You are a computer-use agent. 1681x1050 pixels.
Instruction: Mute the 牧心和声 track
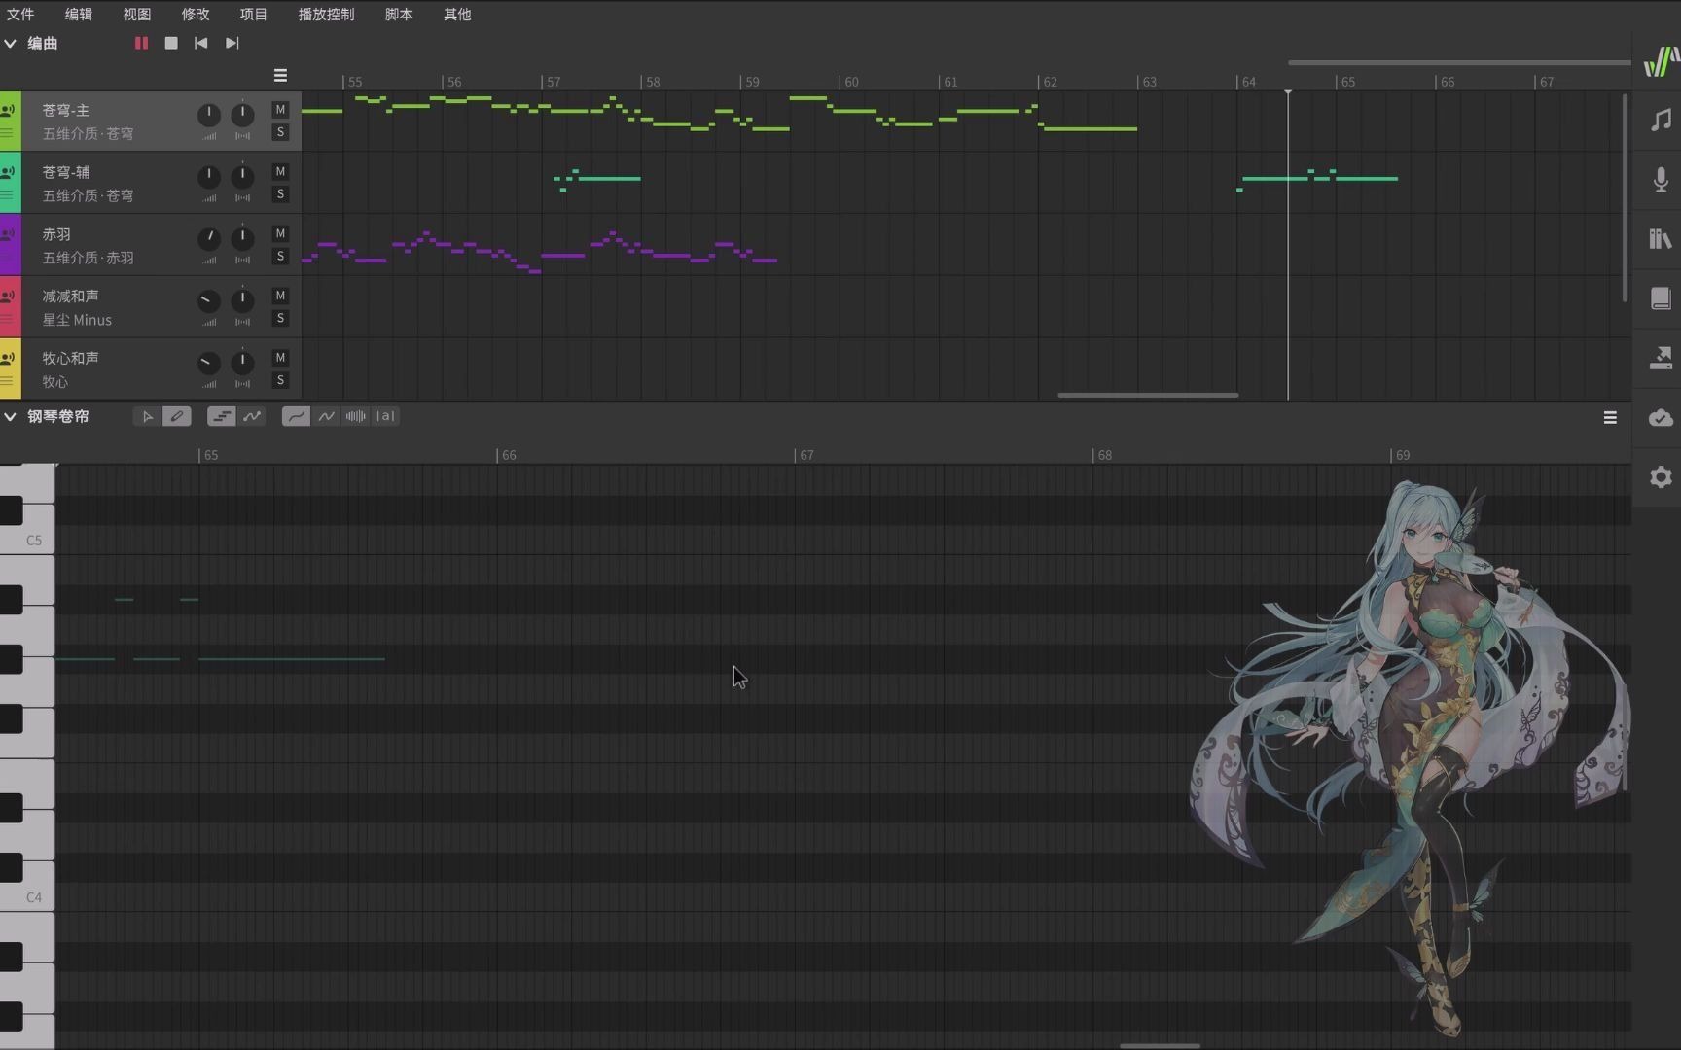280,358
